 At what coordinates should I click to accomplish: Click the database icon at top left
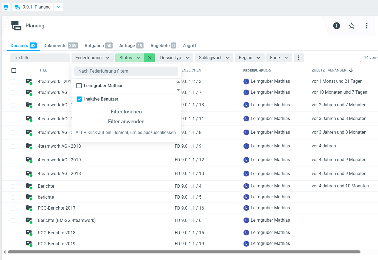pyautogui.click(x=6, y=7)
